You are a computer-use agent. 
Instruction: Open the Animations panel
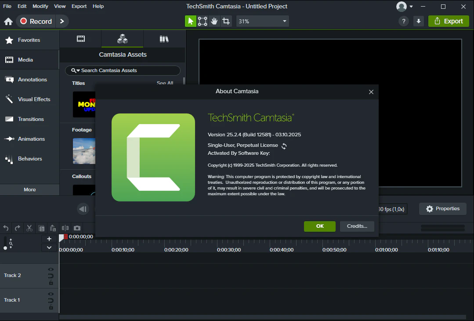click(x=29, y=139)
